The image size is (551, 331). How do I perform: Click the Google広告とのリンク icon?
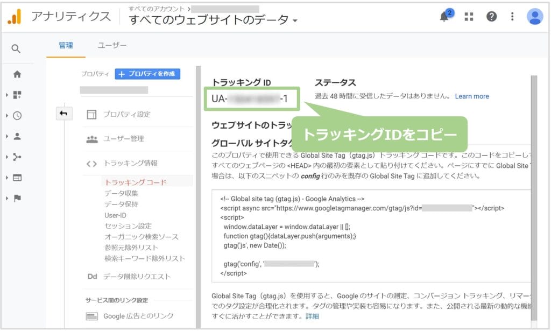[91, 316]
